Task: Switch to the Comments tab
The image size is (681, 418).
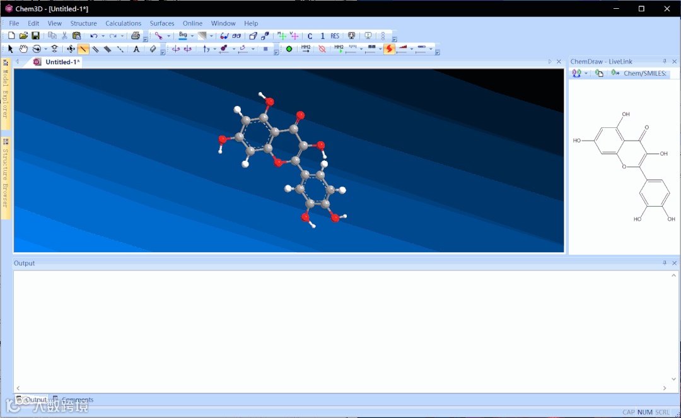Action: pos(73,399)
